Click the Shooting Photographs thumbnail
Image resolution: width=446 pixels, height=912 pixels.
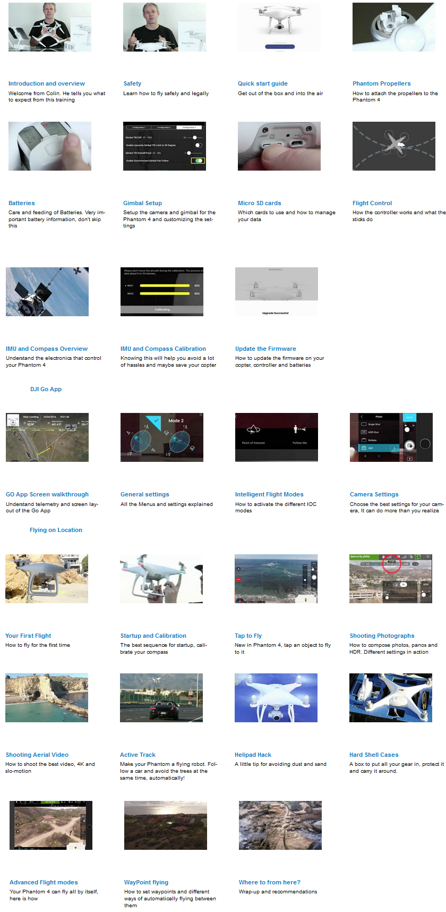391,579
